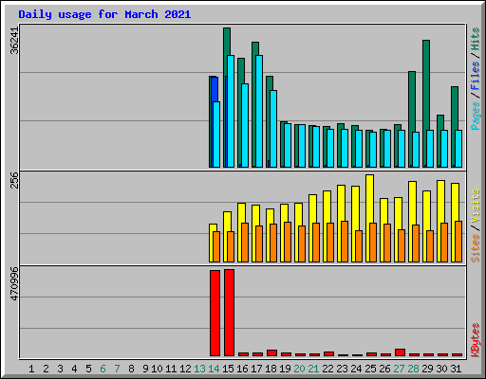Click green weekend day label 6
The height and width of the screenshot is (379, 486).
103,369
